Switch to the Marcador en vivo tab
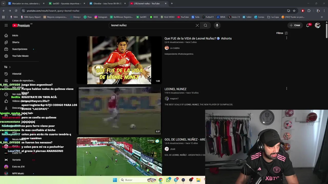 (26, 4)
